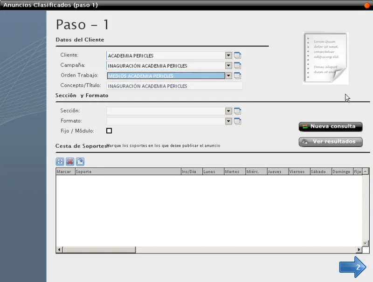Viewport: 373px width, 282px height.
Task: Click the Ver resultados button
Action: (x=331, y=142)
